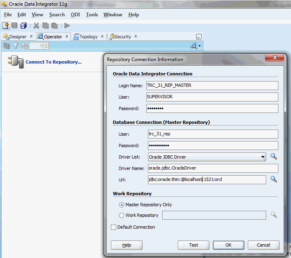The image size is (291, 258).
Task: Click the Driver Name input field
Action: [213, 168]
